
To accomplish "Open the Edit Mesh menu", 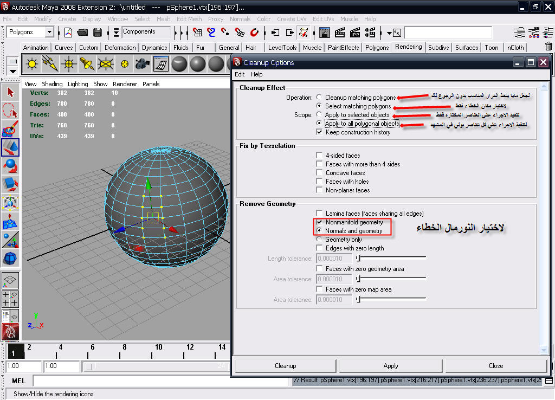I will pyautogui.click(x=189, y=19).
